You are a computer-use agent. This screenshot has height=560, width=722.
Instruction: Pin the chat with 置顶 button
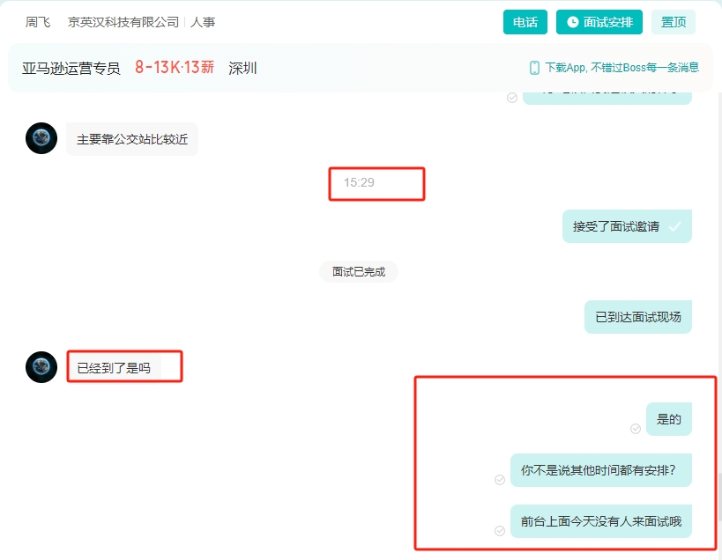coord(674,22)
